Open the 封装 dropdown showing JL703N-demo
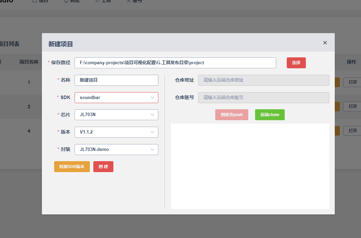Screen dimensions: 361x238 point(116,150)
